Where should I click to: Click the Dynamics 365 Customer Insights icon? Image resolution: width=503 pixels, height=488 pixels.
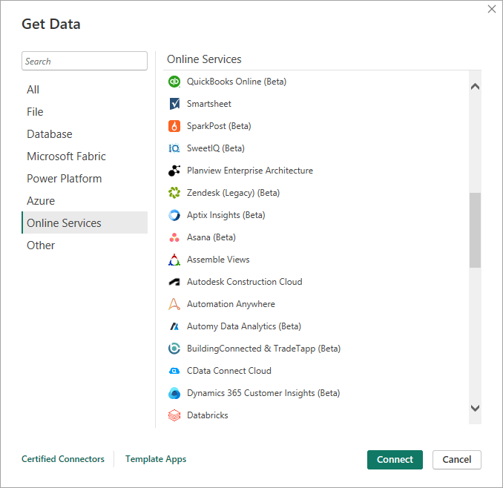174,393
